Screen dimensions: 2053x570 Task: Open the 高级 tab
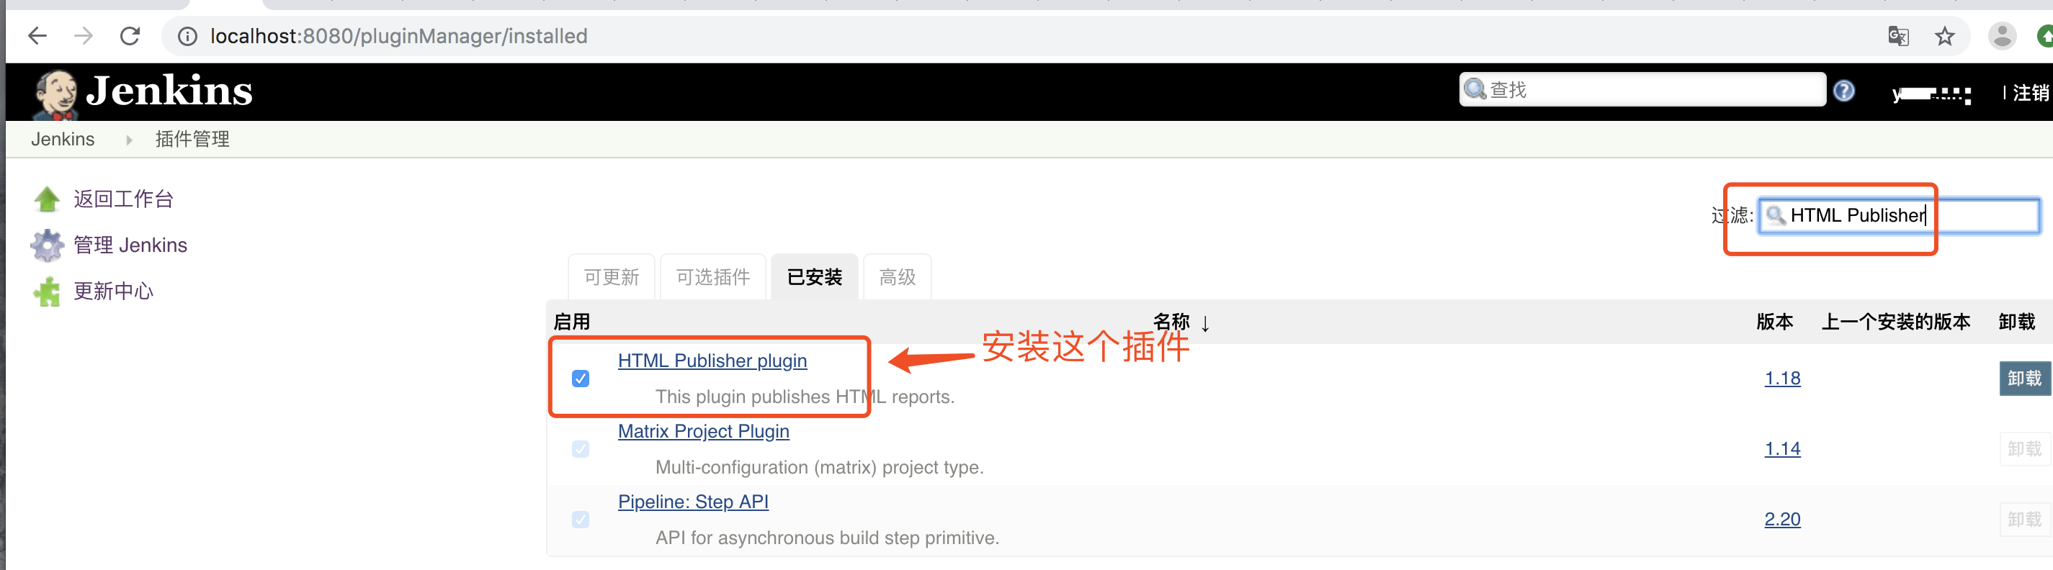898,277
